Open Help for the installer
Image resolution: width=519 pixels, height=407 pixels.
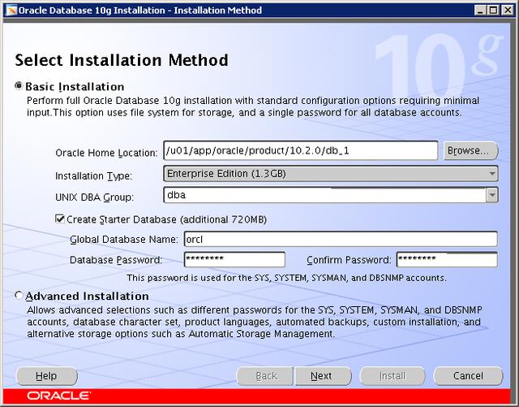click(x=47, y=376)
